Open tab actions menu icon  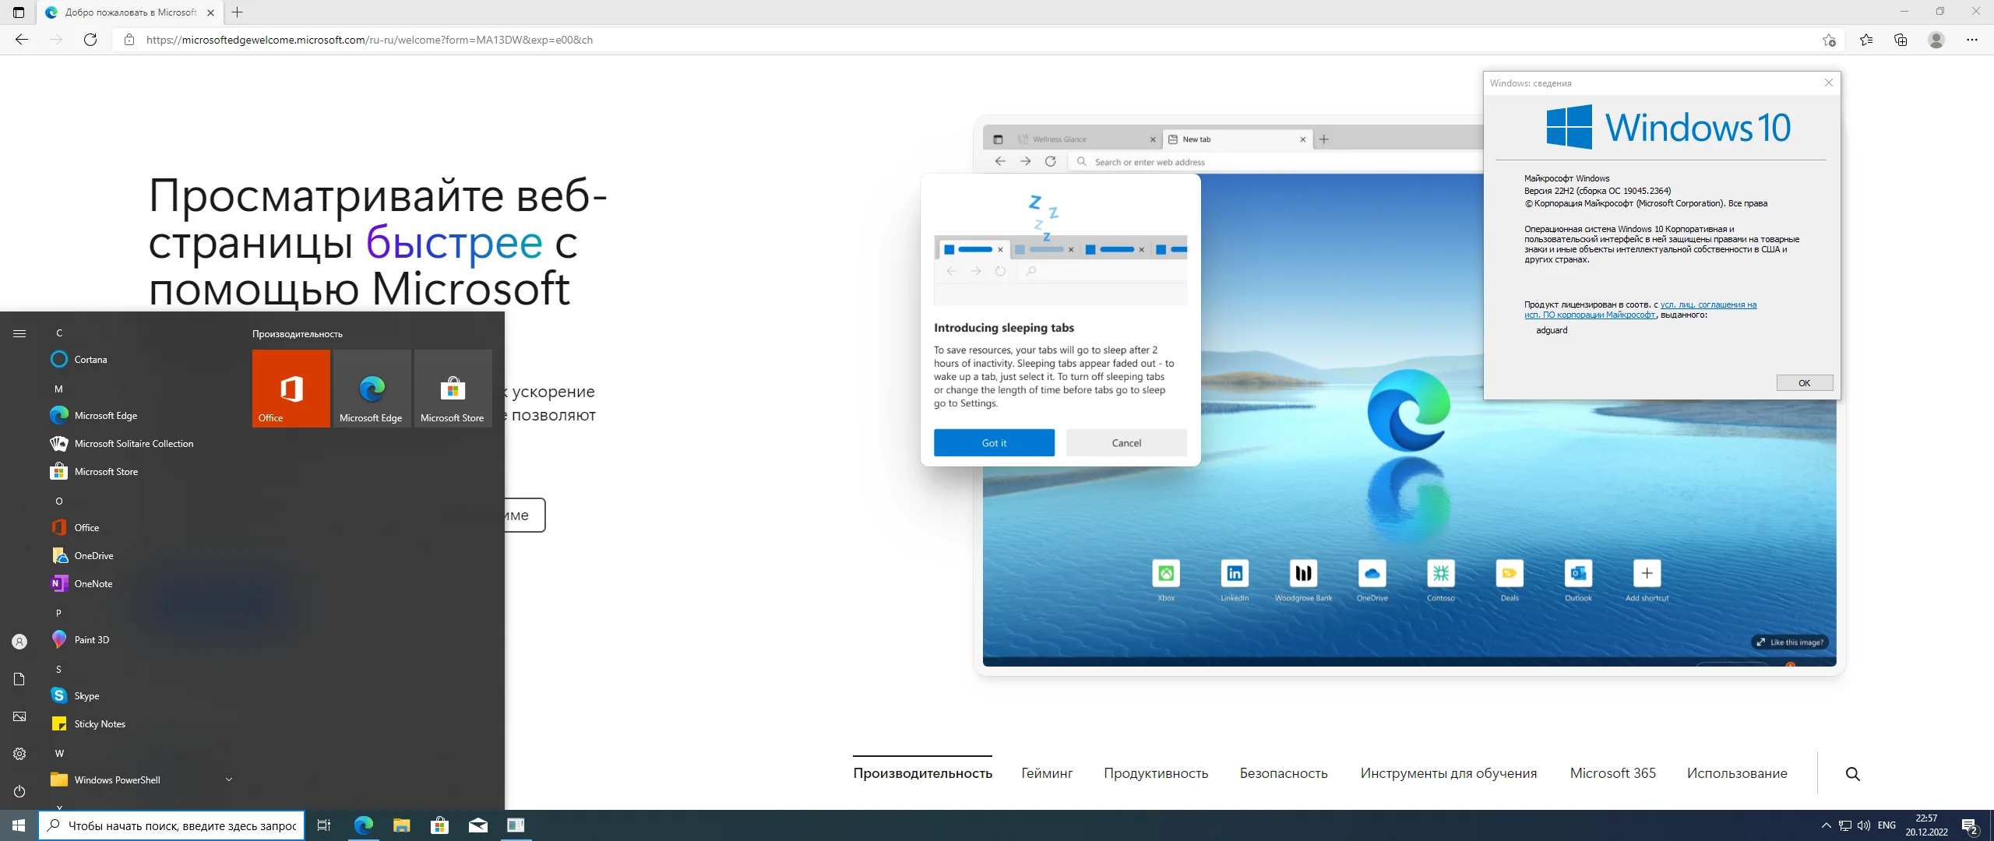click(19, 12)
